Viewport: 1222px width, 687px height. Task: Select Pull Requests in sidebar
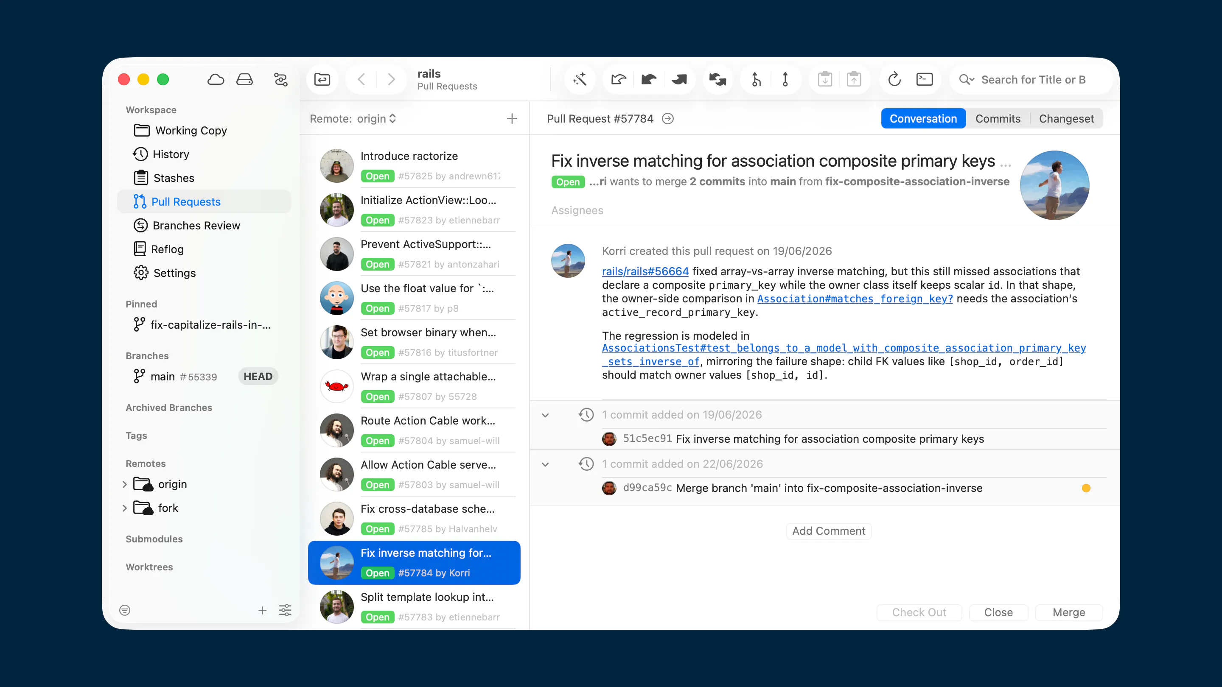[204, 201]
